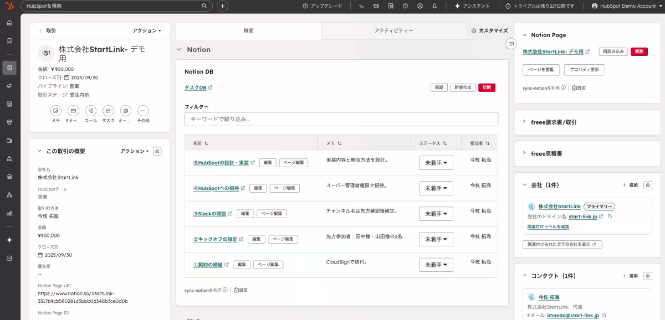Screen dimensions: 665x320
Task: Open the Breeze sparkle icon in sidebar
Action: point(9,240)
